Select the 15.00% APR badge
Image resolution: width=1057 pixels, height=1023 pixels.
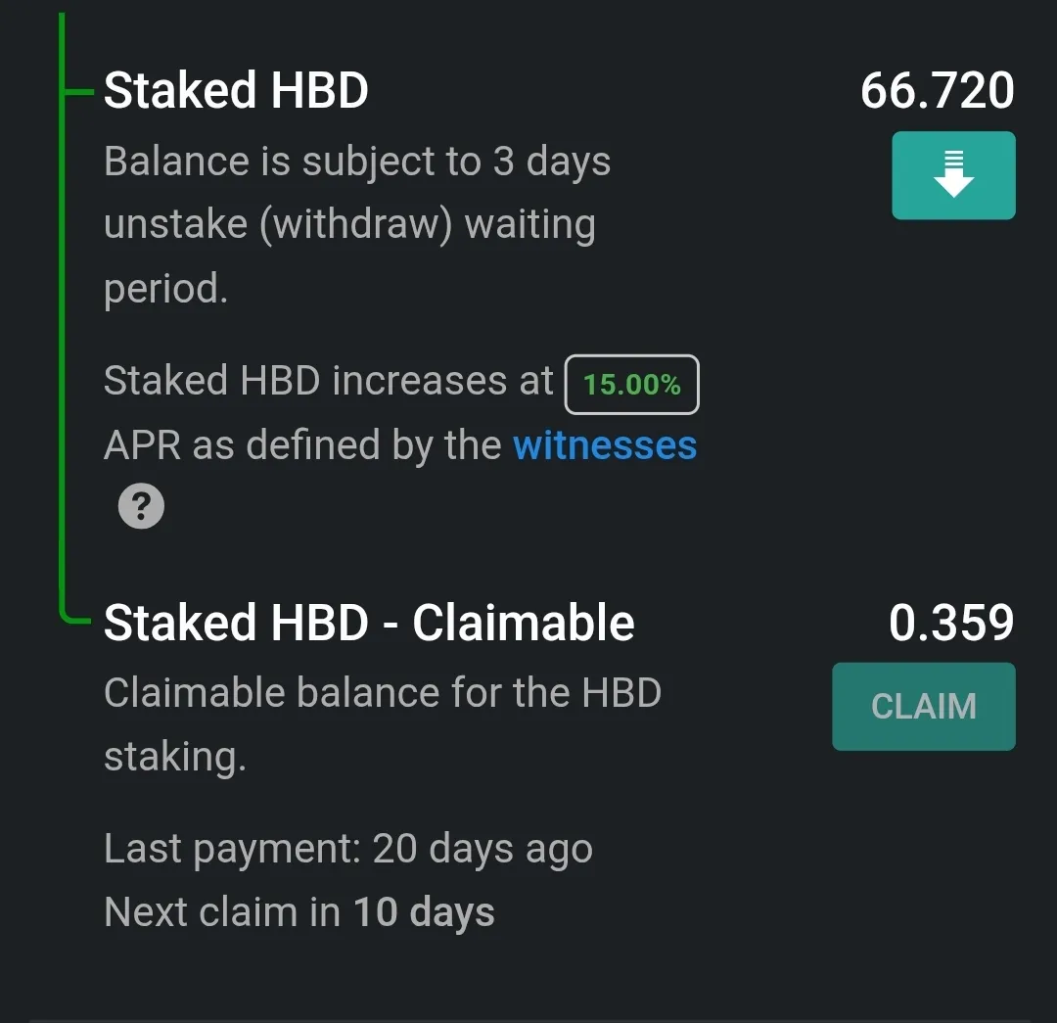pos(631,385)
